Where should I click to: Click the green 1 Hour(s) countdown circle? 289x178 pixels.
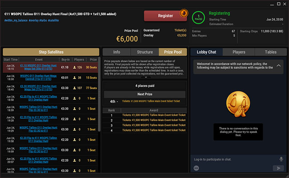pyautogui.click(x=198, y=18)
